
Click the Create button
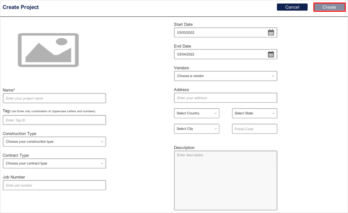pyautogui.click(x=329, y=7)
